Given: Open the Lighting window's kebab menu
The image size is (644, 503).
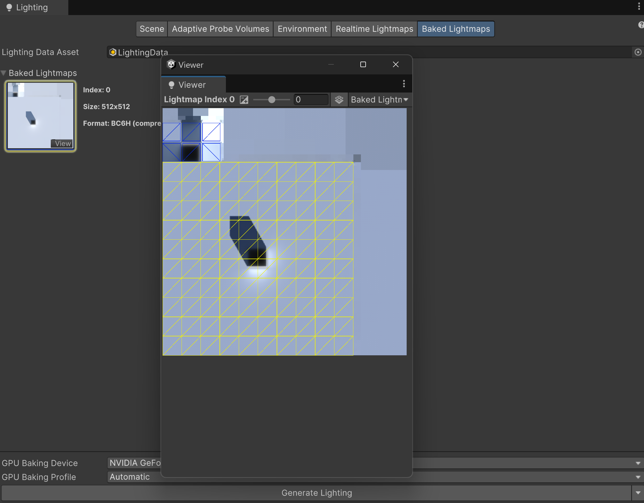Looking at the screenshot, I should coord(639,6).
